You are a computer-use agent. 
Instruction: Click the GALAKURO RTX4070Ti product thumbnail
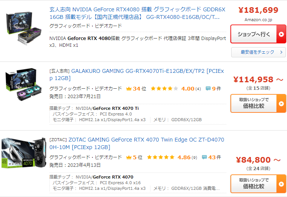click(24, 85)
